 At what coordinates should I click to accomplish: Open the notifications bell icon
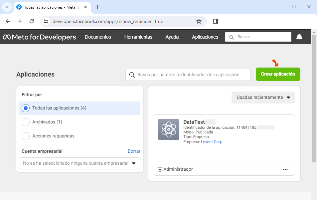point(299,37)
